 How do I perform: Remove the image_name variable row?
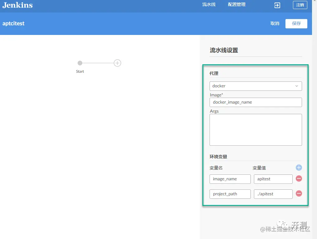tap(299, 178)
